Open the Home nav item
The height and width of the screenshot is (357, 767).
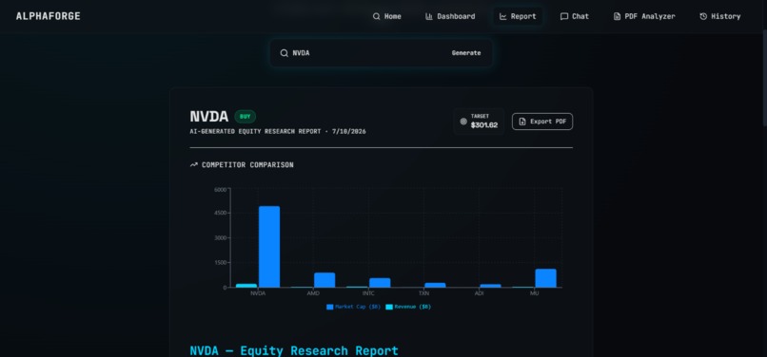tap(387, 16)
